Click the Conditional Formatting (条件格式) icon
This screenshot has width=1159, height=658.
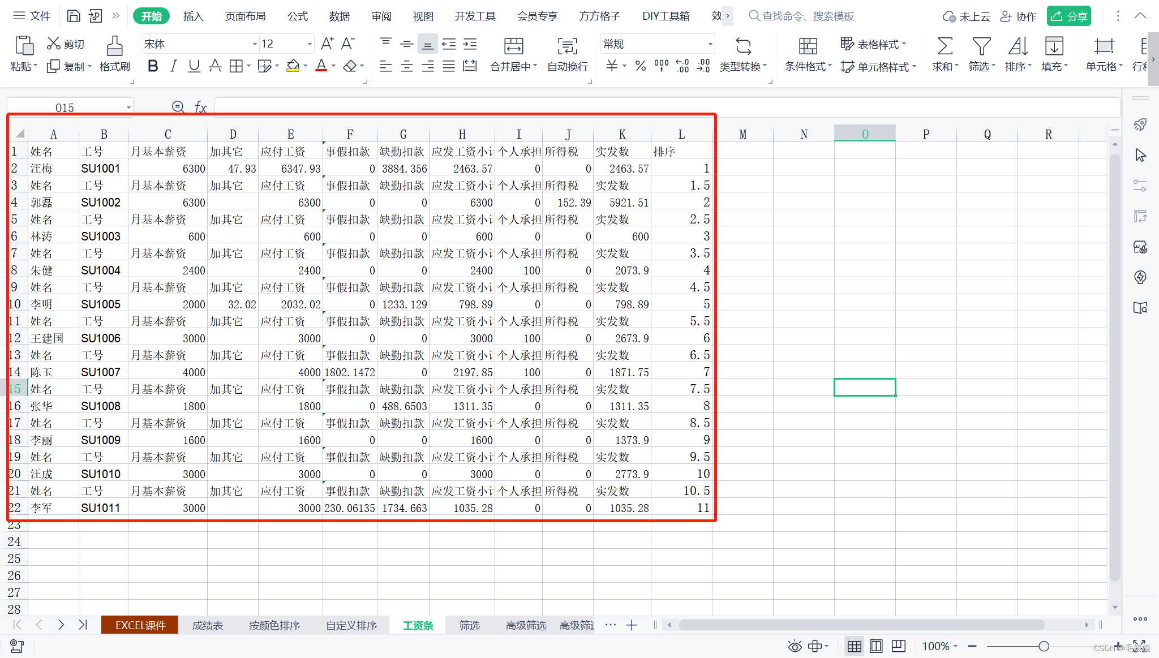pyautogui.click(x=808, y=46)
